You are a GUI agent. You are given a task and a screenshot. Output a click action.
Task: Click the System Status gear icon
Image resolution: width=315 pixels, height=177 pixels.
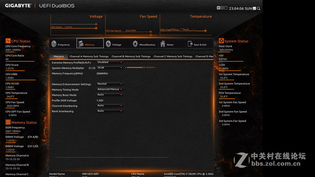tap(221, 41)
